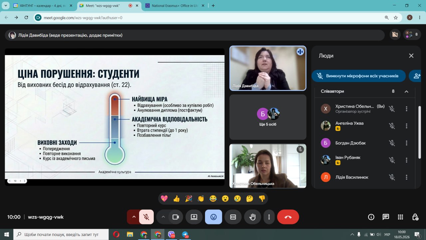
Task: Open browser zoom magnifier icon
Action: click(x=387, y=18)
